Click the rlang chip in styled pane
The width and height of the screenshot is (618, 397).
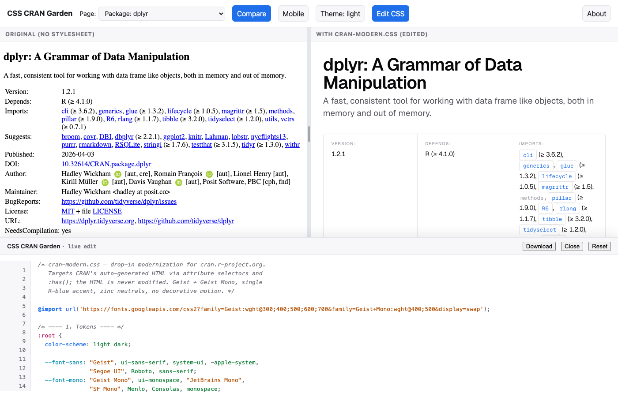pos(568,209)
